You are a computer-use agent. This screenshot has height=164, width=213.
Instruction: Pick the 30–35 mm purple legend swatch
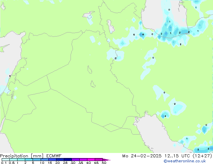(76, 160)
